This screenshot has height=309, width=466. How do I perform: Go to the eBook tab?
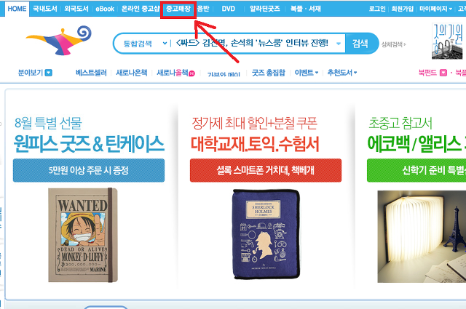pos(105,9)
